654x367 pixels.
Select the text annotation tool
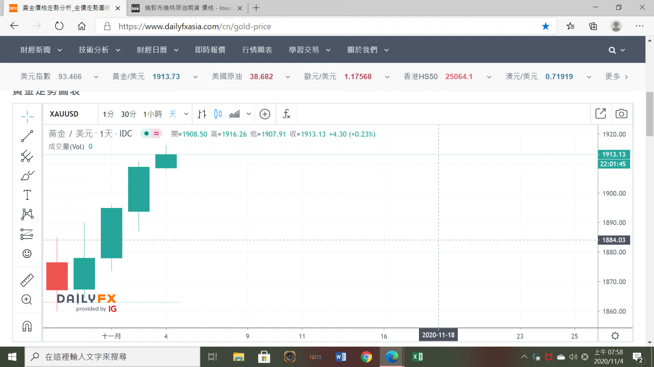(x=27, y=195)
